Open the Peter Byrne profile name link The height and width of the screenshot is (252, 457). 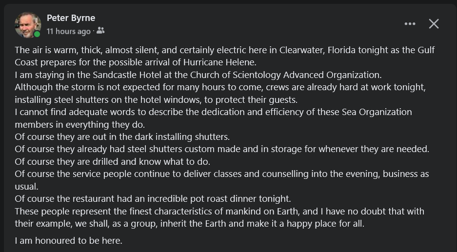pyautogui.click(x=71, y=18)
